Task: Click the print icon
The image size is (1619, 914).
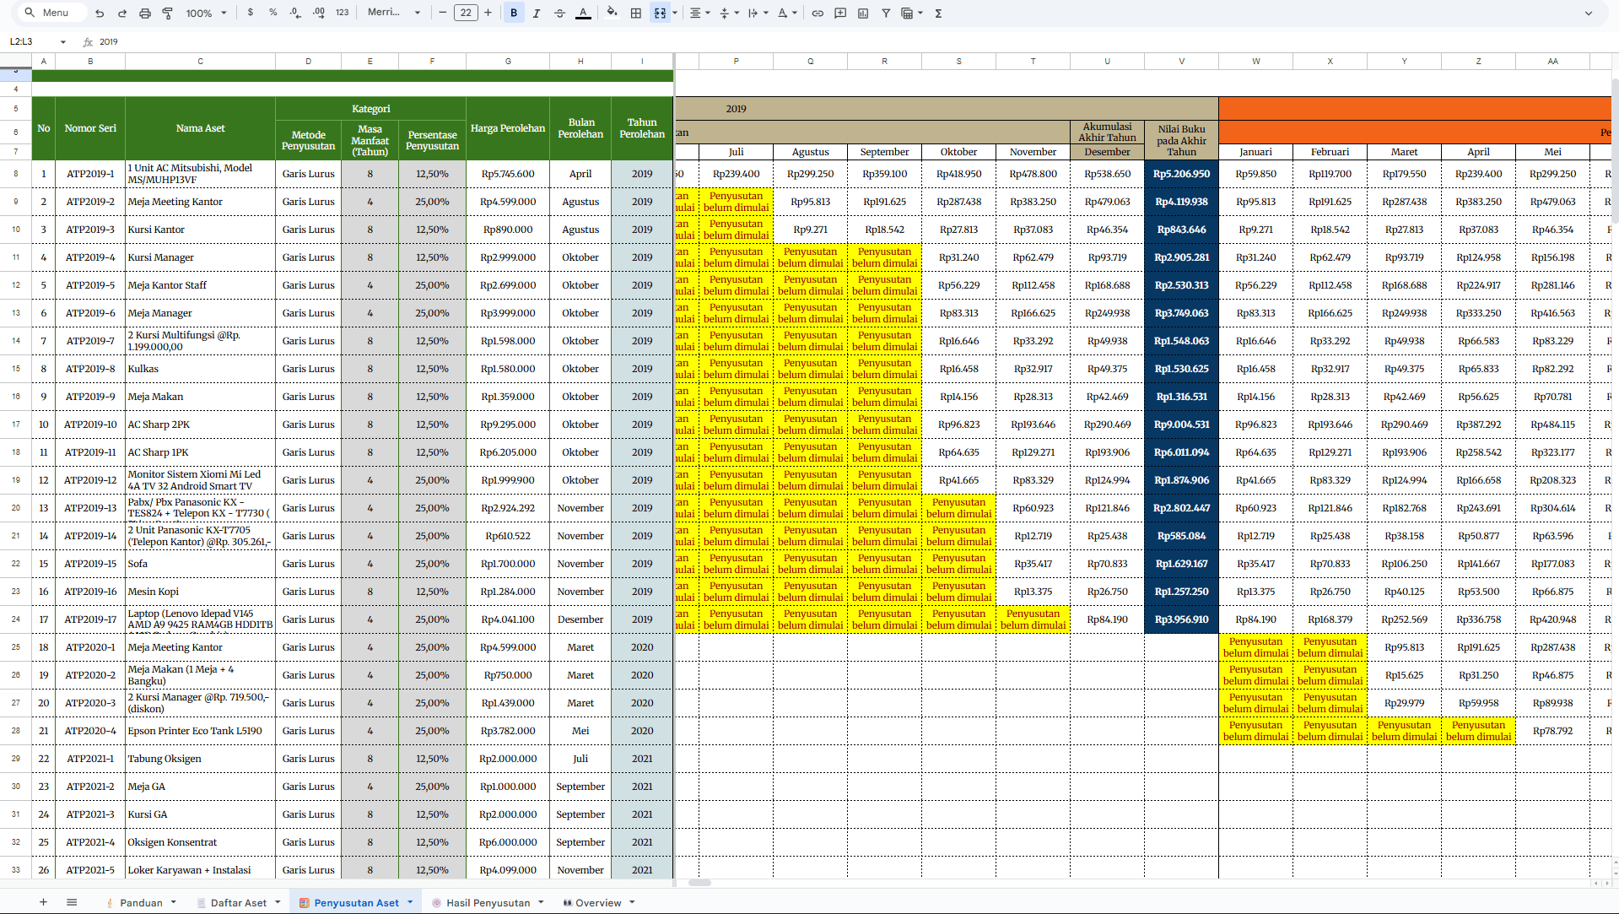Action: [x=145, y=14]
